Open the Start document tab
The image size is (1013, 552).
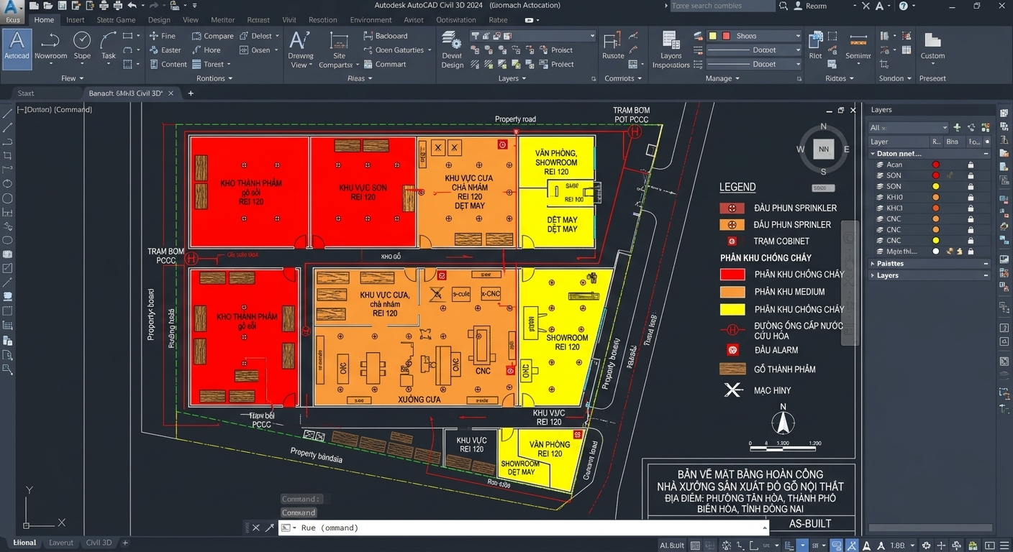[26, 93]
